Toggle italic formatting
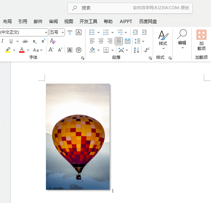Screen dimensions: 211x203 tap(2, 41)
